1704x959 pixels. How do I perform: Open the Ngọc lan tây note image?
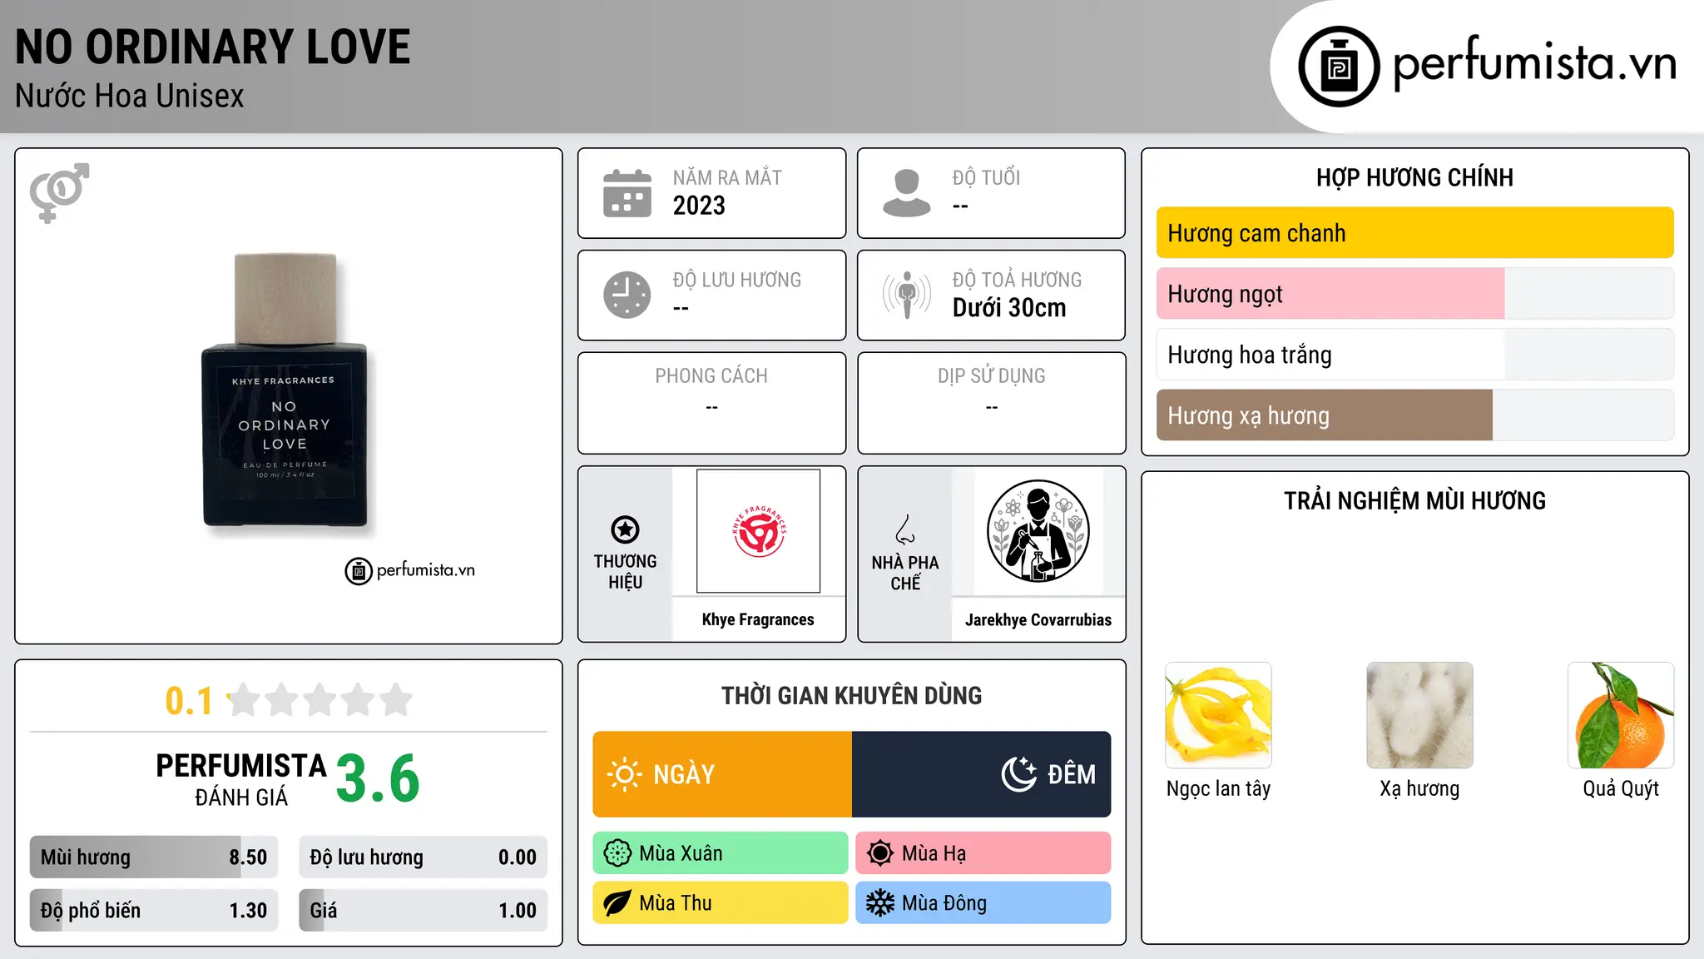pos(1218,715)
